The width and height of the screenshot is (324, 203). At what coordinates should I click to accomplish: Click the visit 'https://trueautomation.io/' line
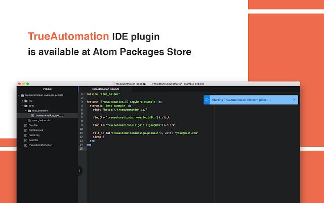pyautogui.click(x=120, y=110)
